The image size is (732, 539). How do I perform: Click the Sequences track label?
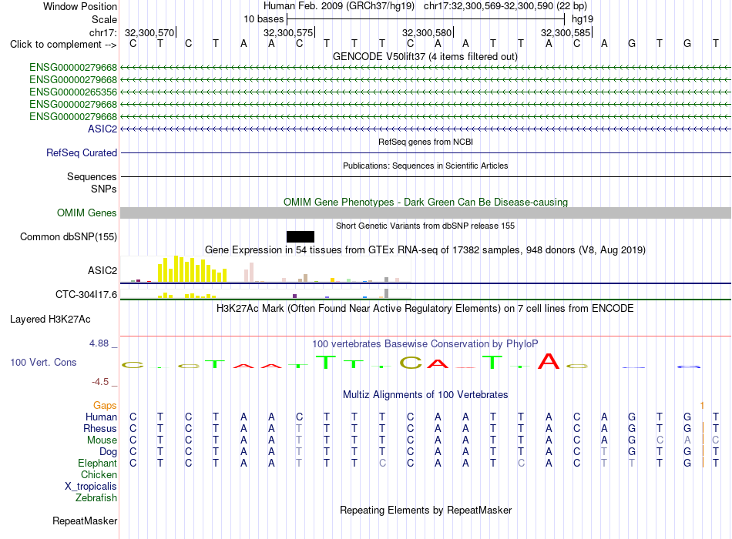(92, 177)
